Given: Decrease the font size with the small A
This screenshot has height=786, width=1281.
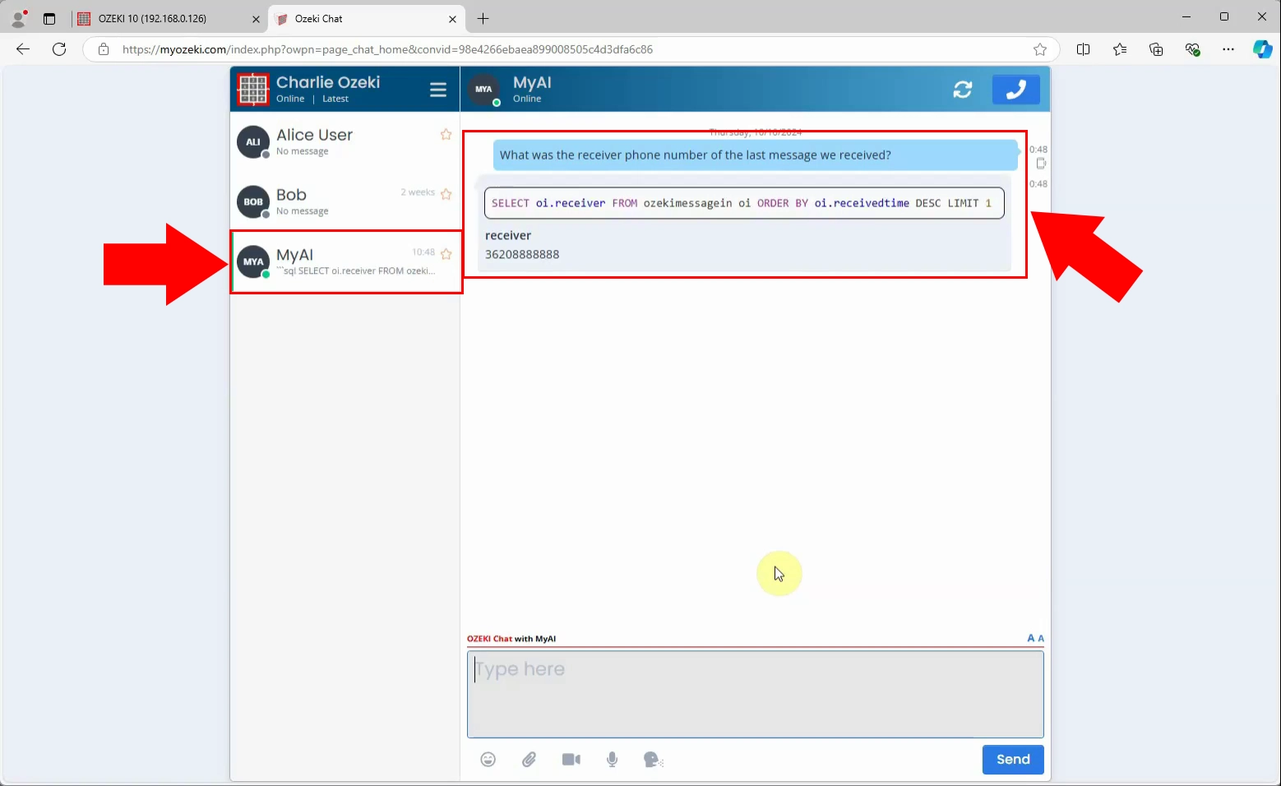Looking at the screenshot, I should [x=1041, y=639].
